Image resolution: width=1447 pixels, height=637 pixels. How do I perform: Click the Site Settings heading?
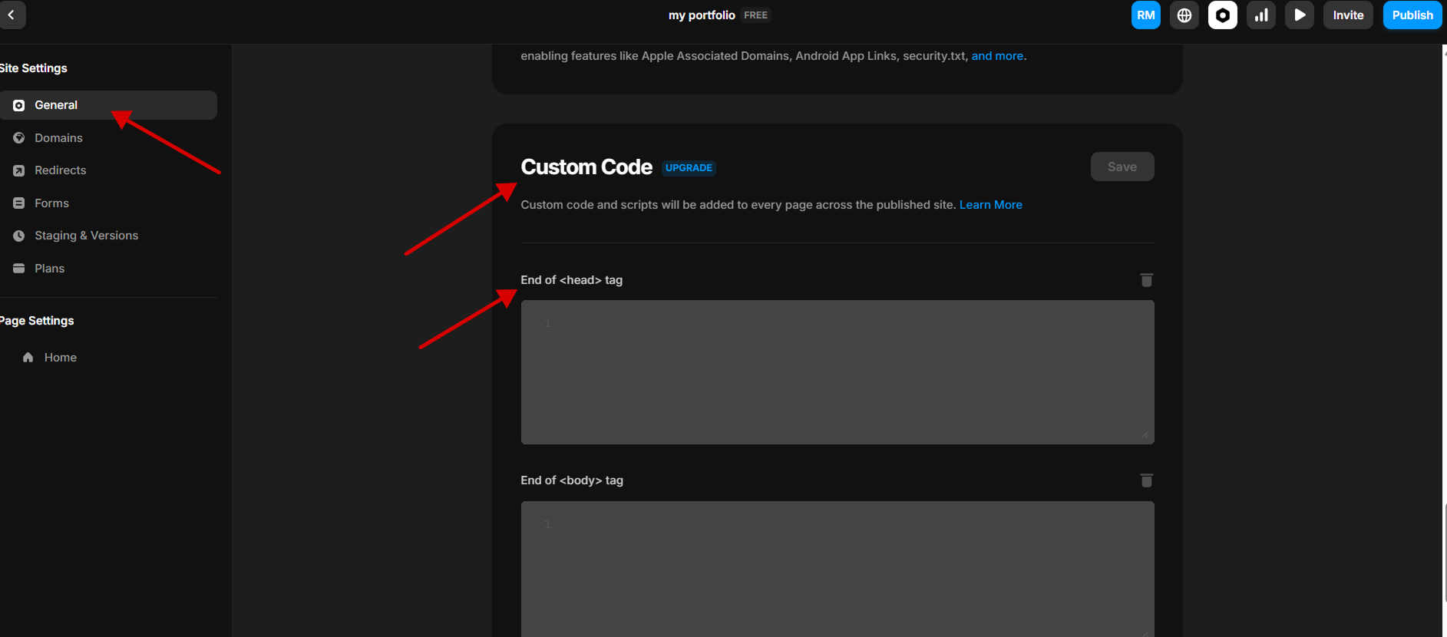coord(33,68)
